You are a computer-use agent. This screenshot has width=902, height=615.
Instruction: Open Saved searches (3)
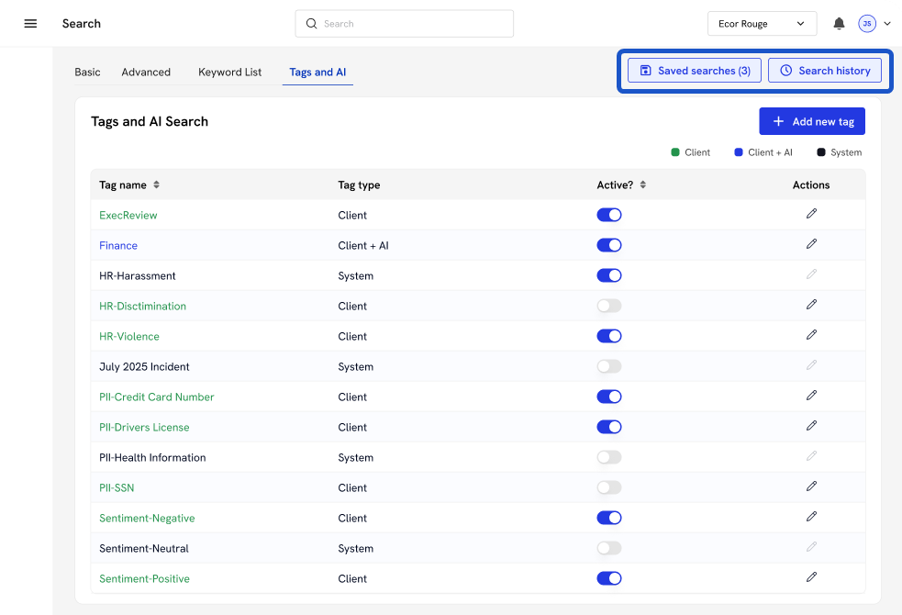click(x=695, y=71)
